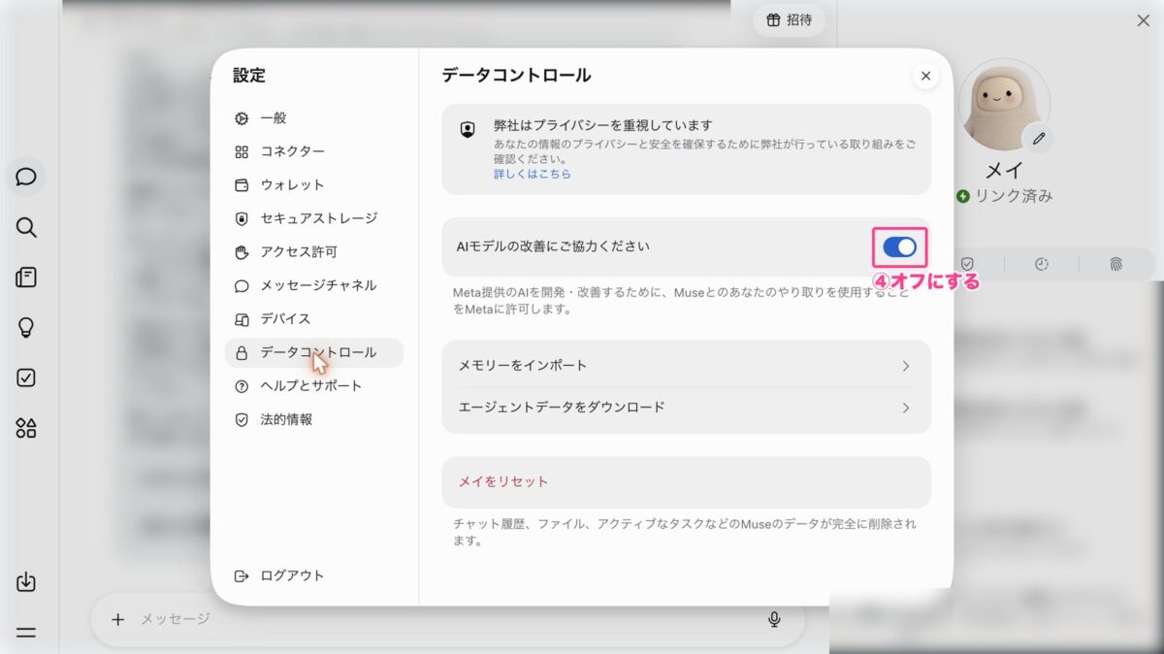Click the ログアウト label

[292, 576]
